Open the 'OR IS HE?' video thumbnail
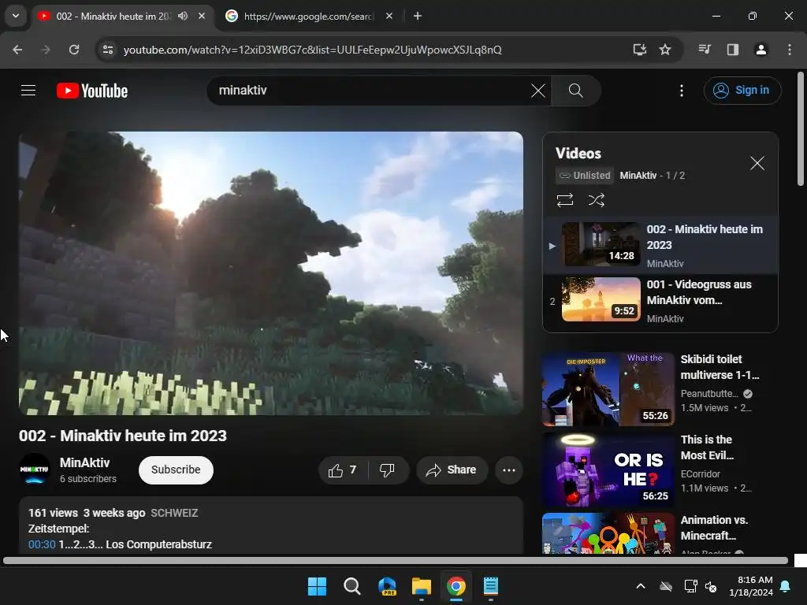 tap(608, 470)
